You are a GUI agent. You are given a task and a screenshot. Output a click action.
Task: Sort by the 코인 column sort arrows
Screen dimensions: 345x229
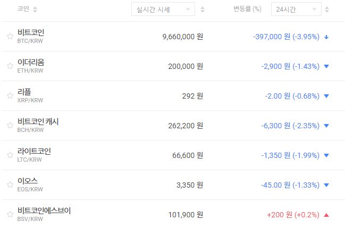pyautogui.click(x=35, y=10)
